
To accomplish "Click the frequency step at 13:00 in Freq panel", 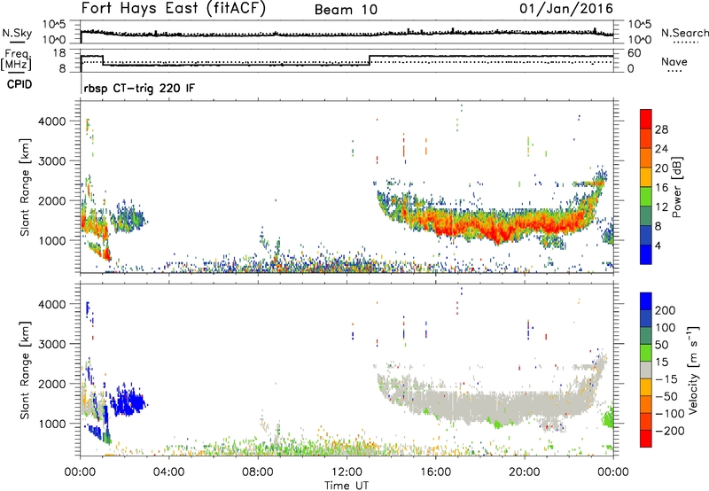I will pyautogui.click(x=370, y=60).
